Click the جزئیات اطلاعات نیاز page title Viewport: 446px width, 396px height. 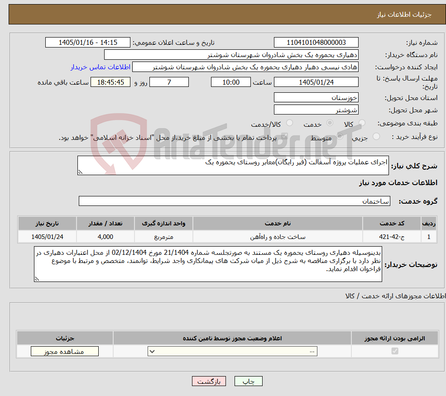[x=404, y=14]
